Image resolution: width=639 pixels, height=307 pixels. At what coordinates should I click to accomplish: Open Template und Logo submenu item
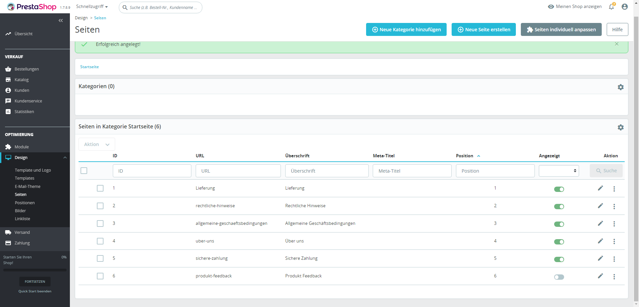pos(33,170)
